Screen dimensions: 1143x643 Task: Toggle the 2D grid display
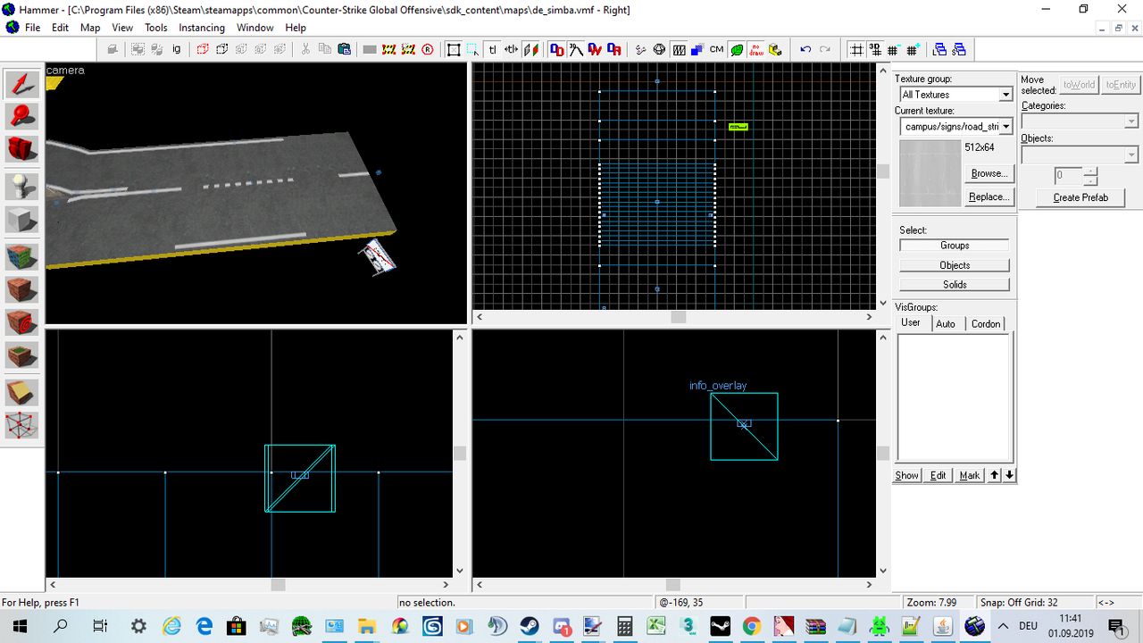(856, 50)
